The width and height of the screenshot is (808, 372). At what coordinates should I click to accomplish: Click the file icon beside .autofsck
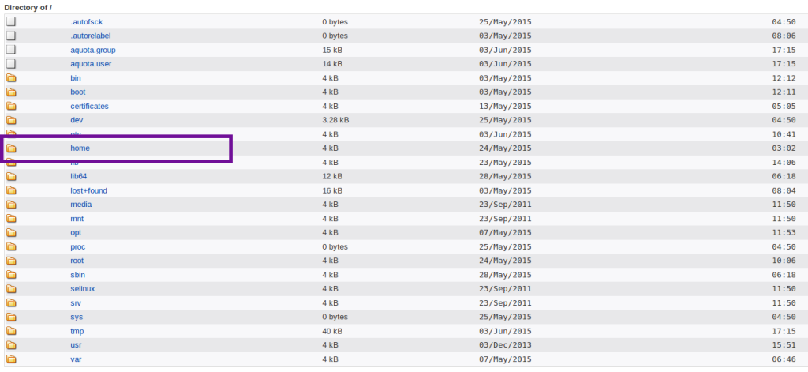click(11, 22)
